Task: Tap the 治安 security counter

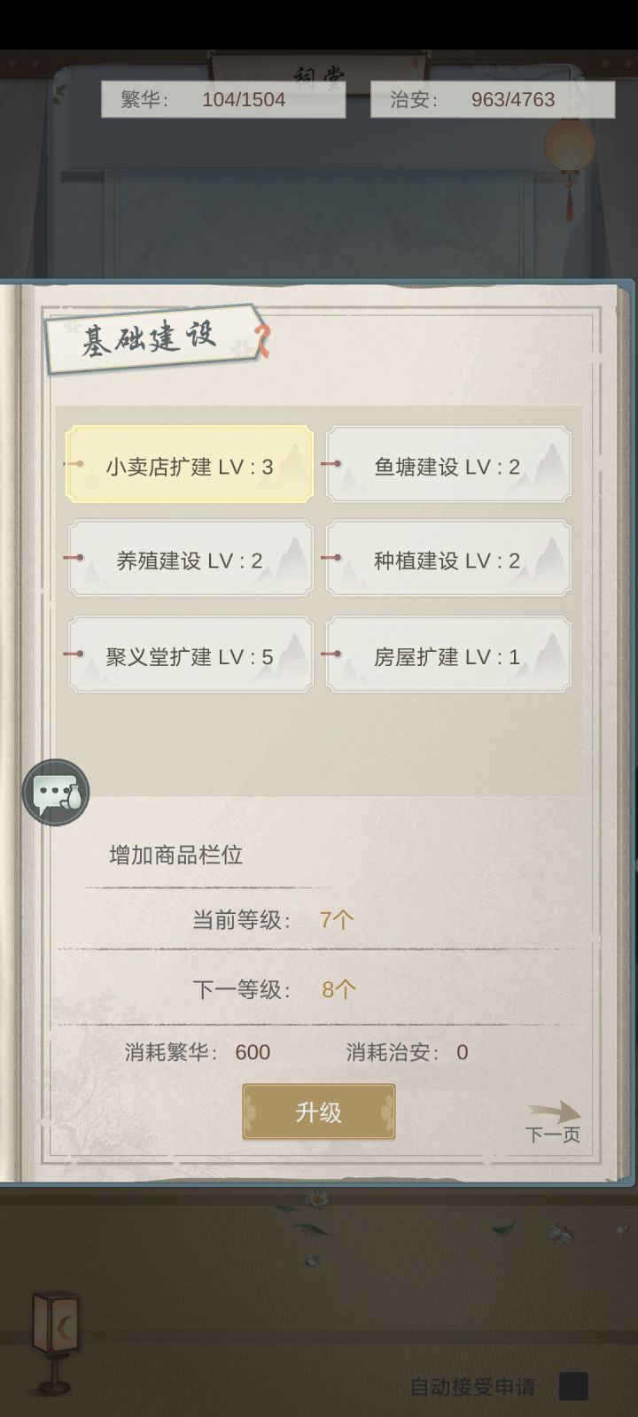Action: coord(492,99)
